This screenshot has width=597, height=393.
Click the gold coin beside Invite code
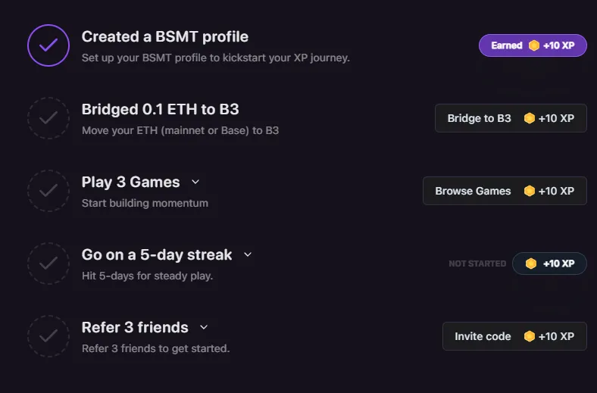(530, 336)
